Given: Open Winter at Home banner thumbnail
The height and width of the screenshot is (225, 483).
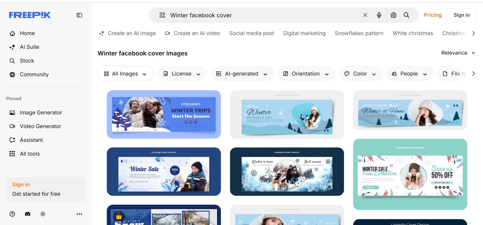Looking at the screenshot, I should tap(410, 110).
